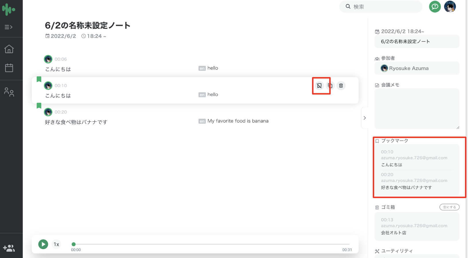
Task: Click the ゴミ箱 section heading
Action: click(388, 207)
